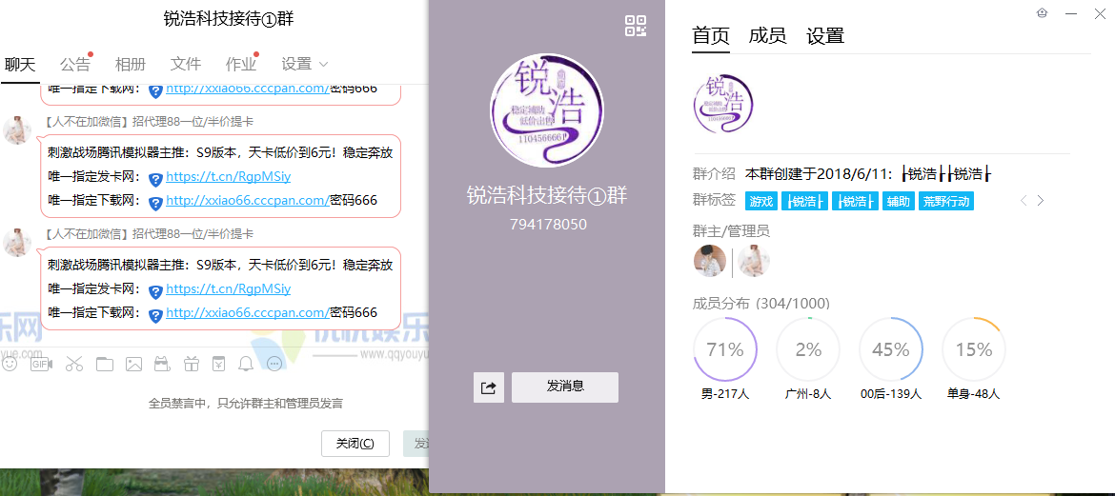Click the GIF sticker icon
Viewport: 1115px width, 496px height.
point(41,364)
